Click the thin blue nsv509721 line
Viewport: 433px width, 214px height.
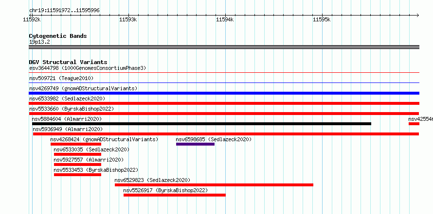(224, 82)
